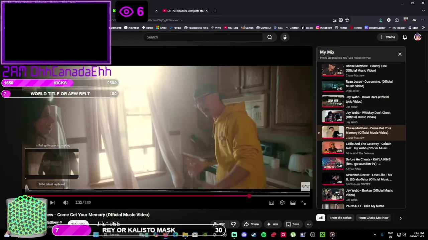Screen dimensions: 428x240
Task: Open the YouTube account avatar menu
Action: (418, 37)
